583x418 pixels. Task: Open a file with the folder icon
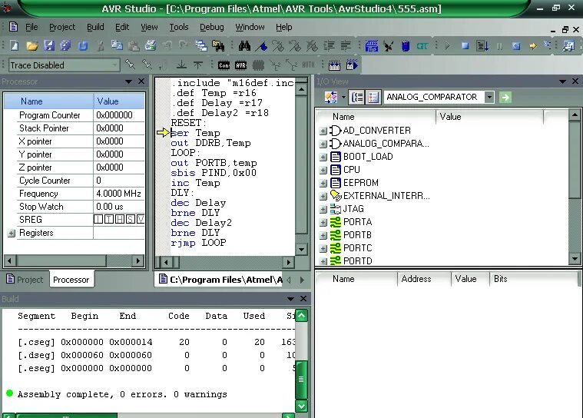click(x=32, y=46)
